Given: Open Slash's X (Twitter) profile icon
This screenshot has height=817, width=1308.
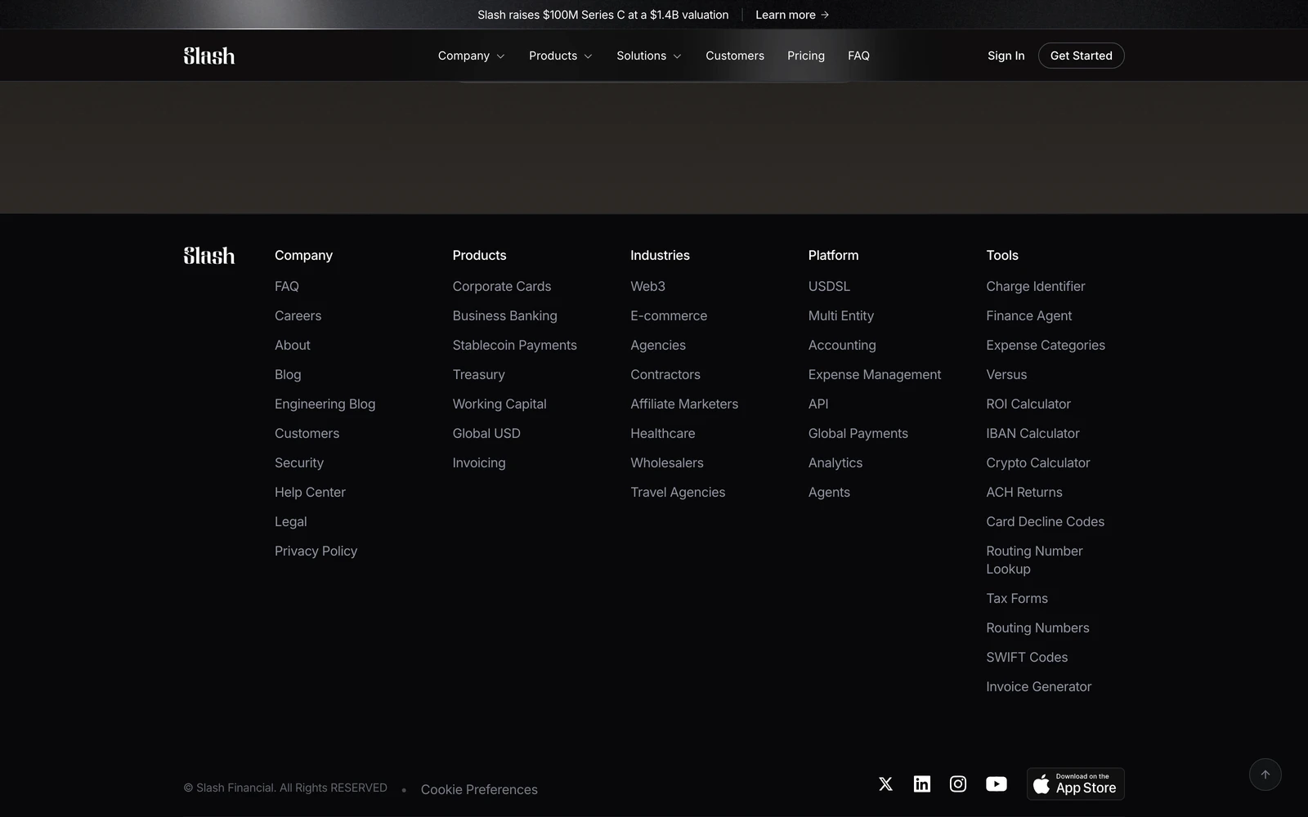Looking at the screenshot, I should [x=885, y=784].
